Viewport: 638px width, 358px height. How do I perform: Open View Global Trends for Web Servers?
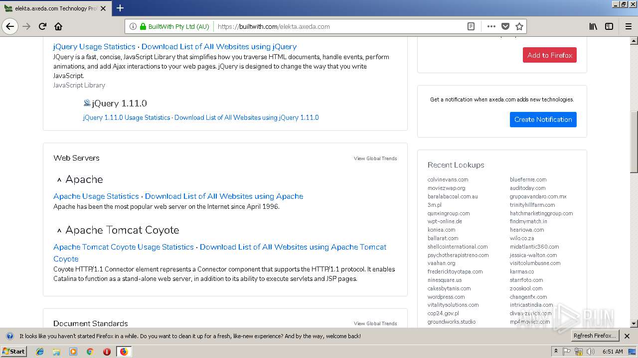point(375,159)
